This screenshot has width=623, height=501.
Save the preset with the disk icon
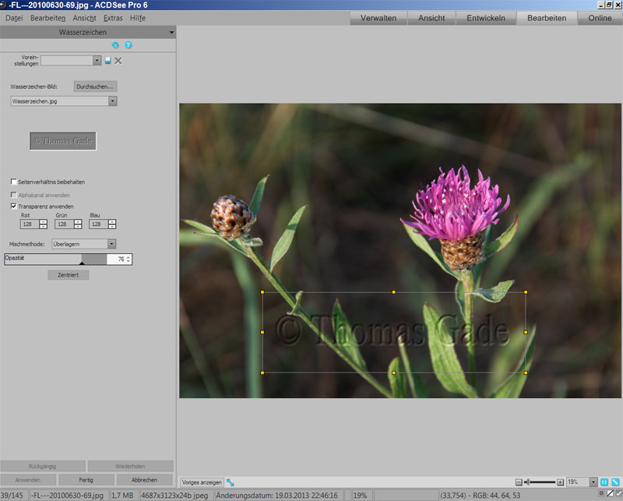(108, 61)
